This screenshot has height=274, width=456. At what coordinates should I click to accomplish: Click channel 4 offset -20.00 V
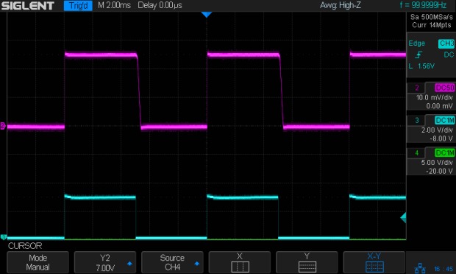(x=439, y=171)
